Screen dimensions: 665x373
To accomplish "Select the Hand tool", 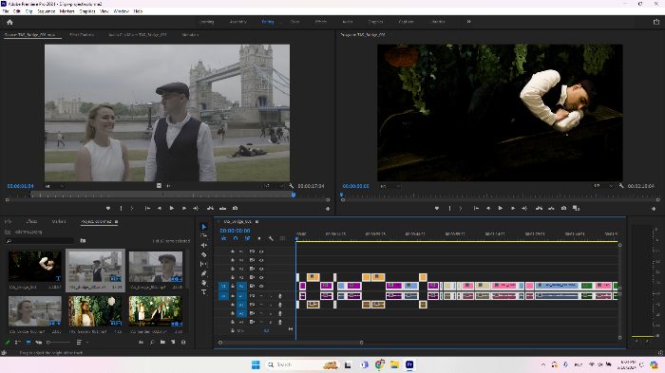I will tap(204, 283).
